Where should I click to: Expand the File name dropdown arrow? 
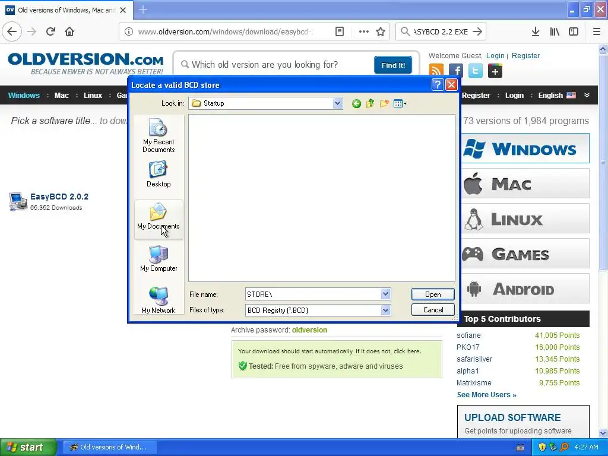pyautogui.click(x=385, y=294)
